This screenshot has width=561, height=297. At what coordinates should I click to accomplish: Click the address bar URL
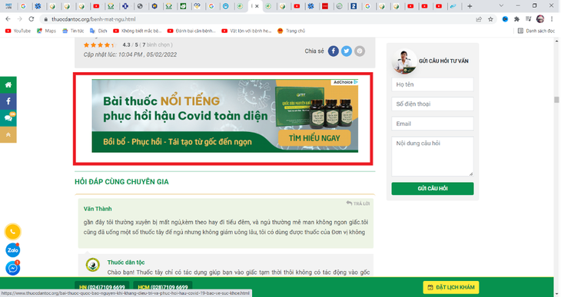coord(94,19)
